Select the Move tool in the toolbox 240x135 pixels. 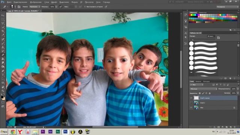[3, 15]
